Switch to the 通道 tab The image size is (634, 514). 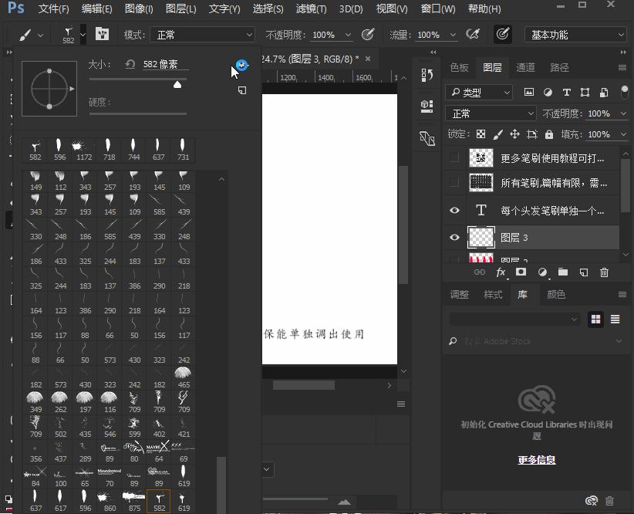[x=524, y=67]
